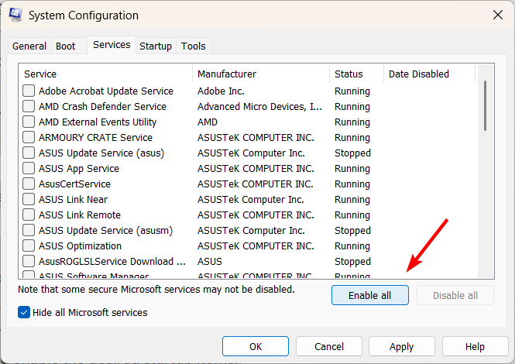This screenshot has width=515, height=364.
Task: Select the AMD Crash Defender Service name
Action: 102,106
